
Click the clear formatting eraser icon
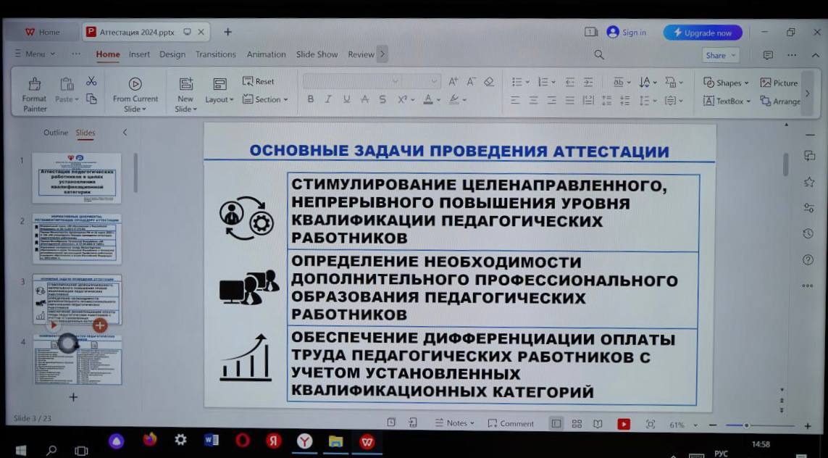(489, 82)
